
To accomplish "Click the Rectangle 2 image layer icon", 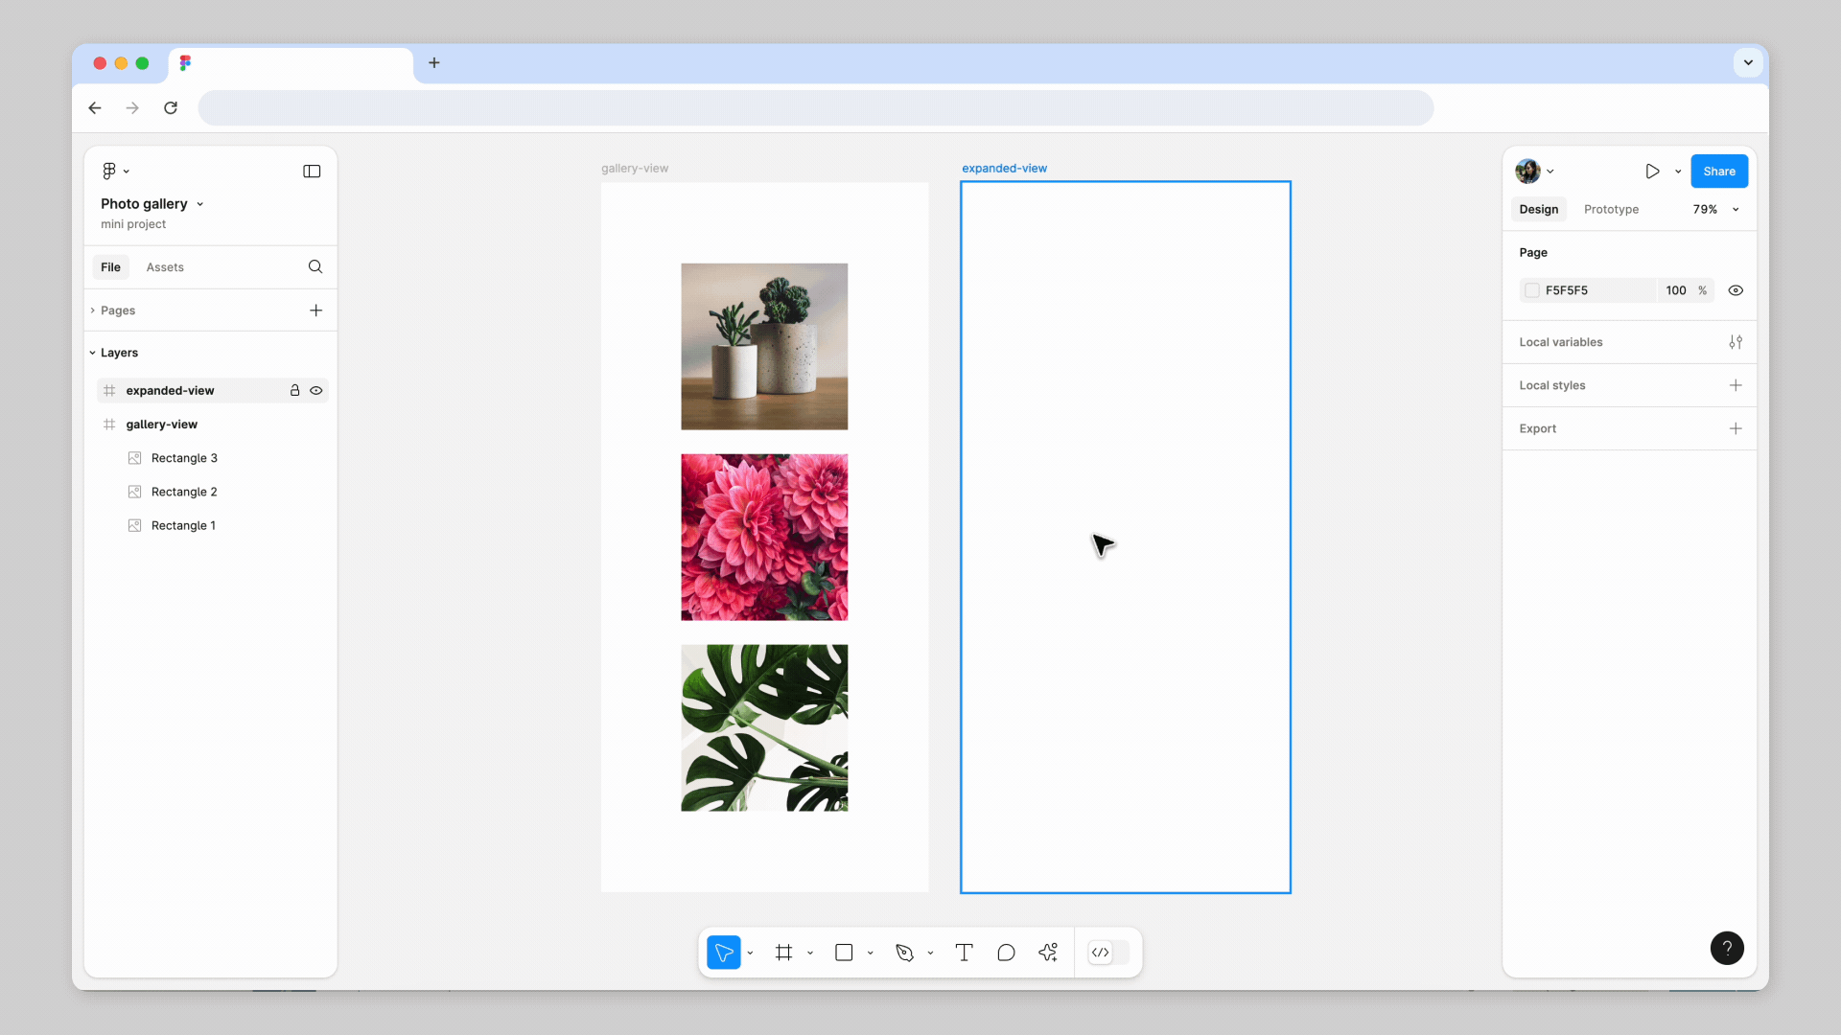I will pos(135,492).
